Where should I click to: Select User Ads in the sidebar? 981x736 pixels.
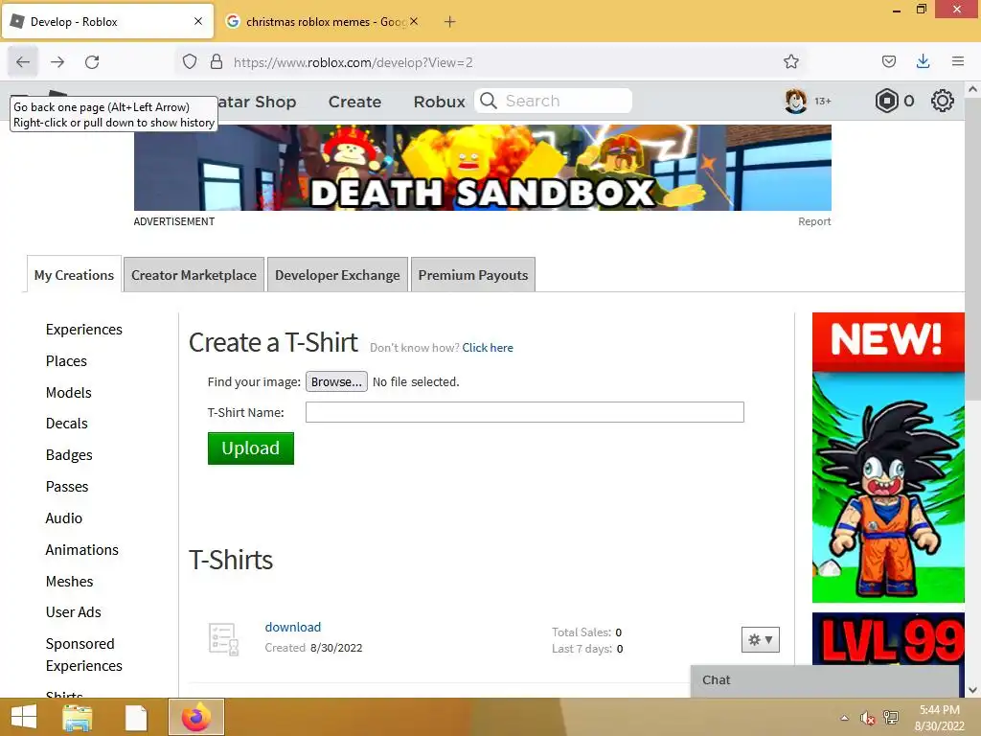[x=73, y=612]
